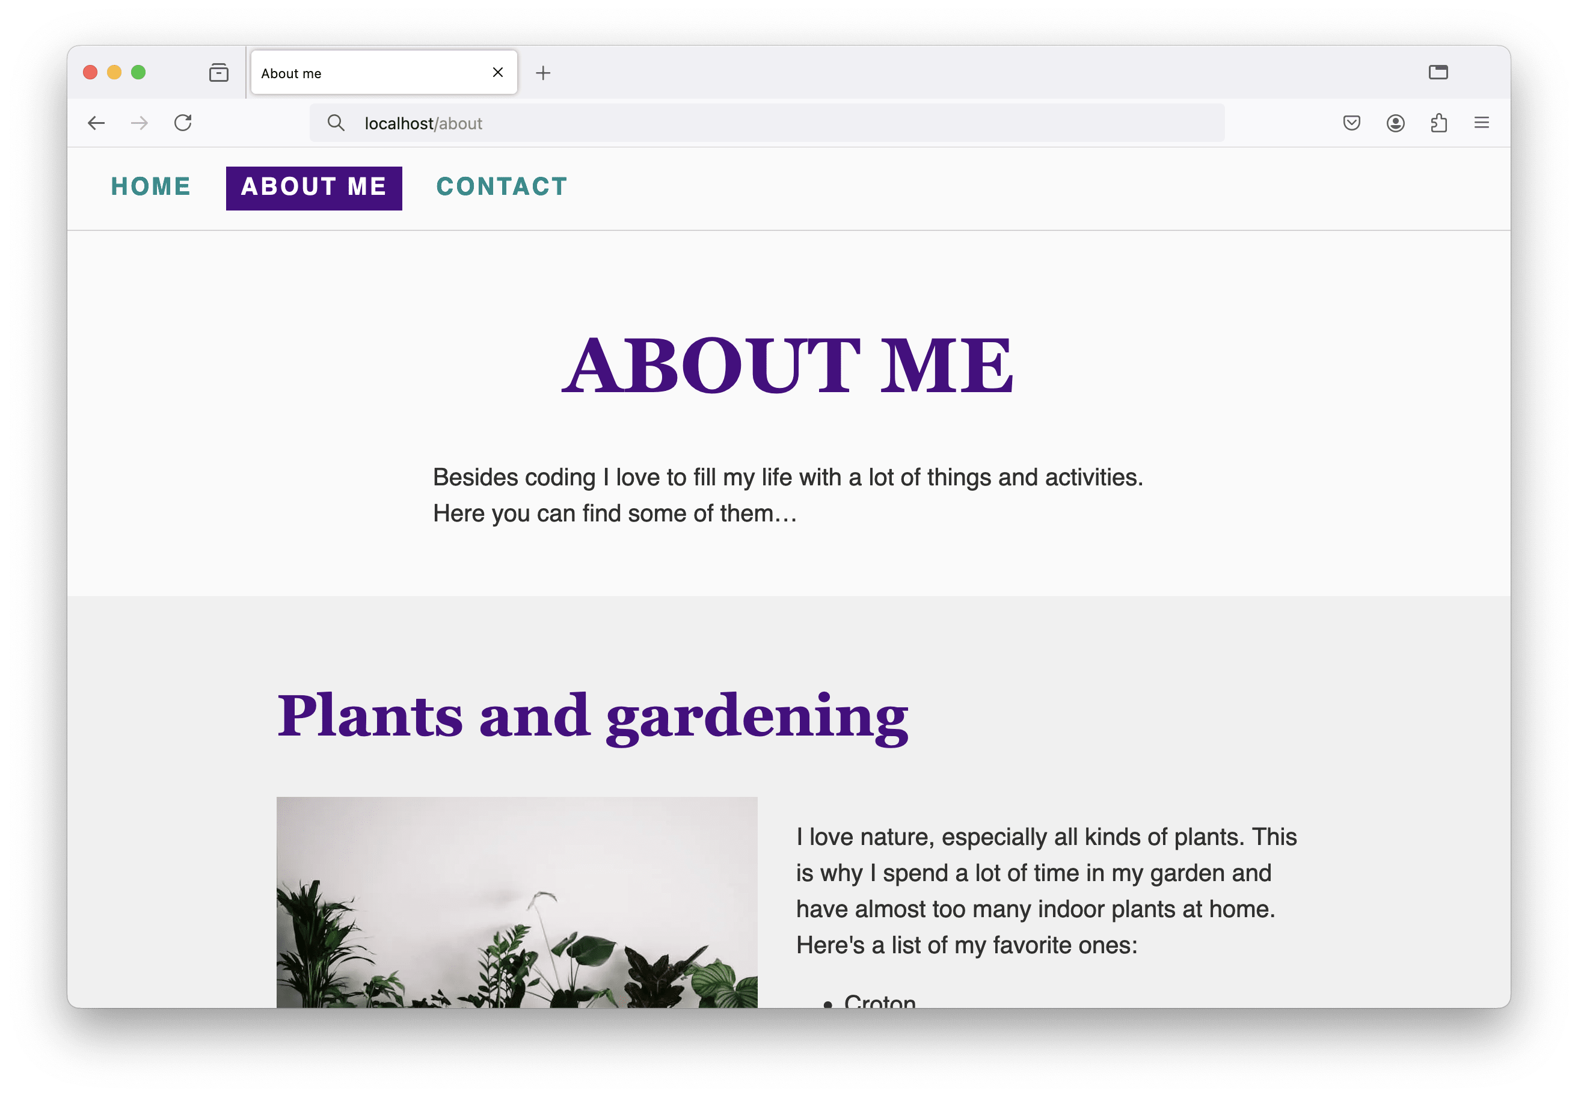This screenshot has height=1097, width=1578.
Task: Click the forward navigation arrow
Action: 140,123
